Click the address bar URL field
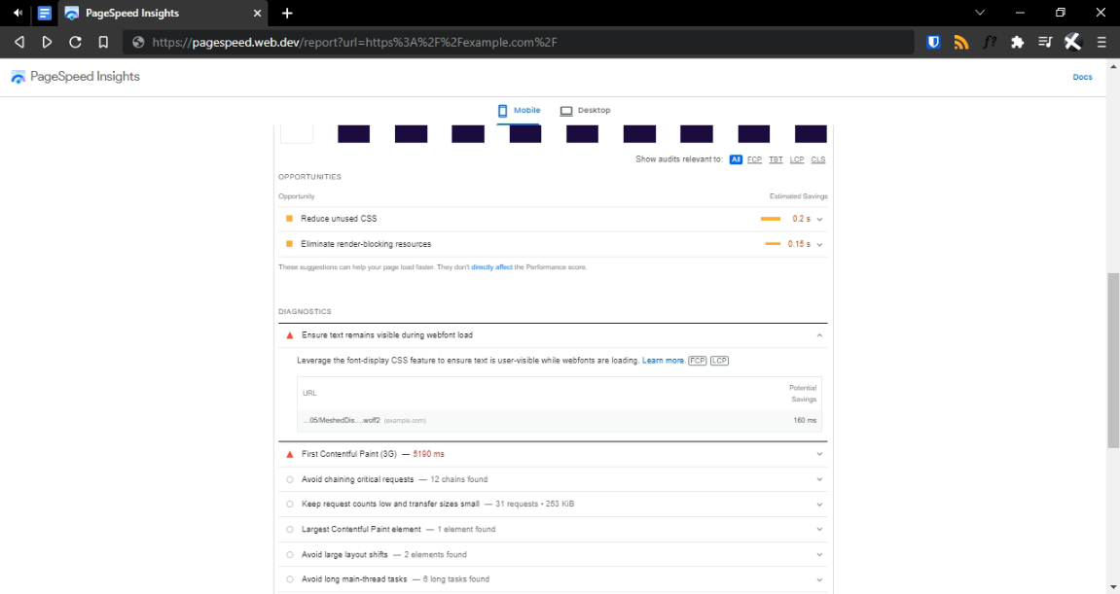Image resolution: width=1120 pixels, height=594 pixels. (516, 42)
